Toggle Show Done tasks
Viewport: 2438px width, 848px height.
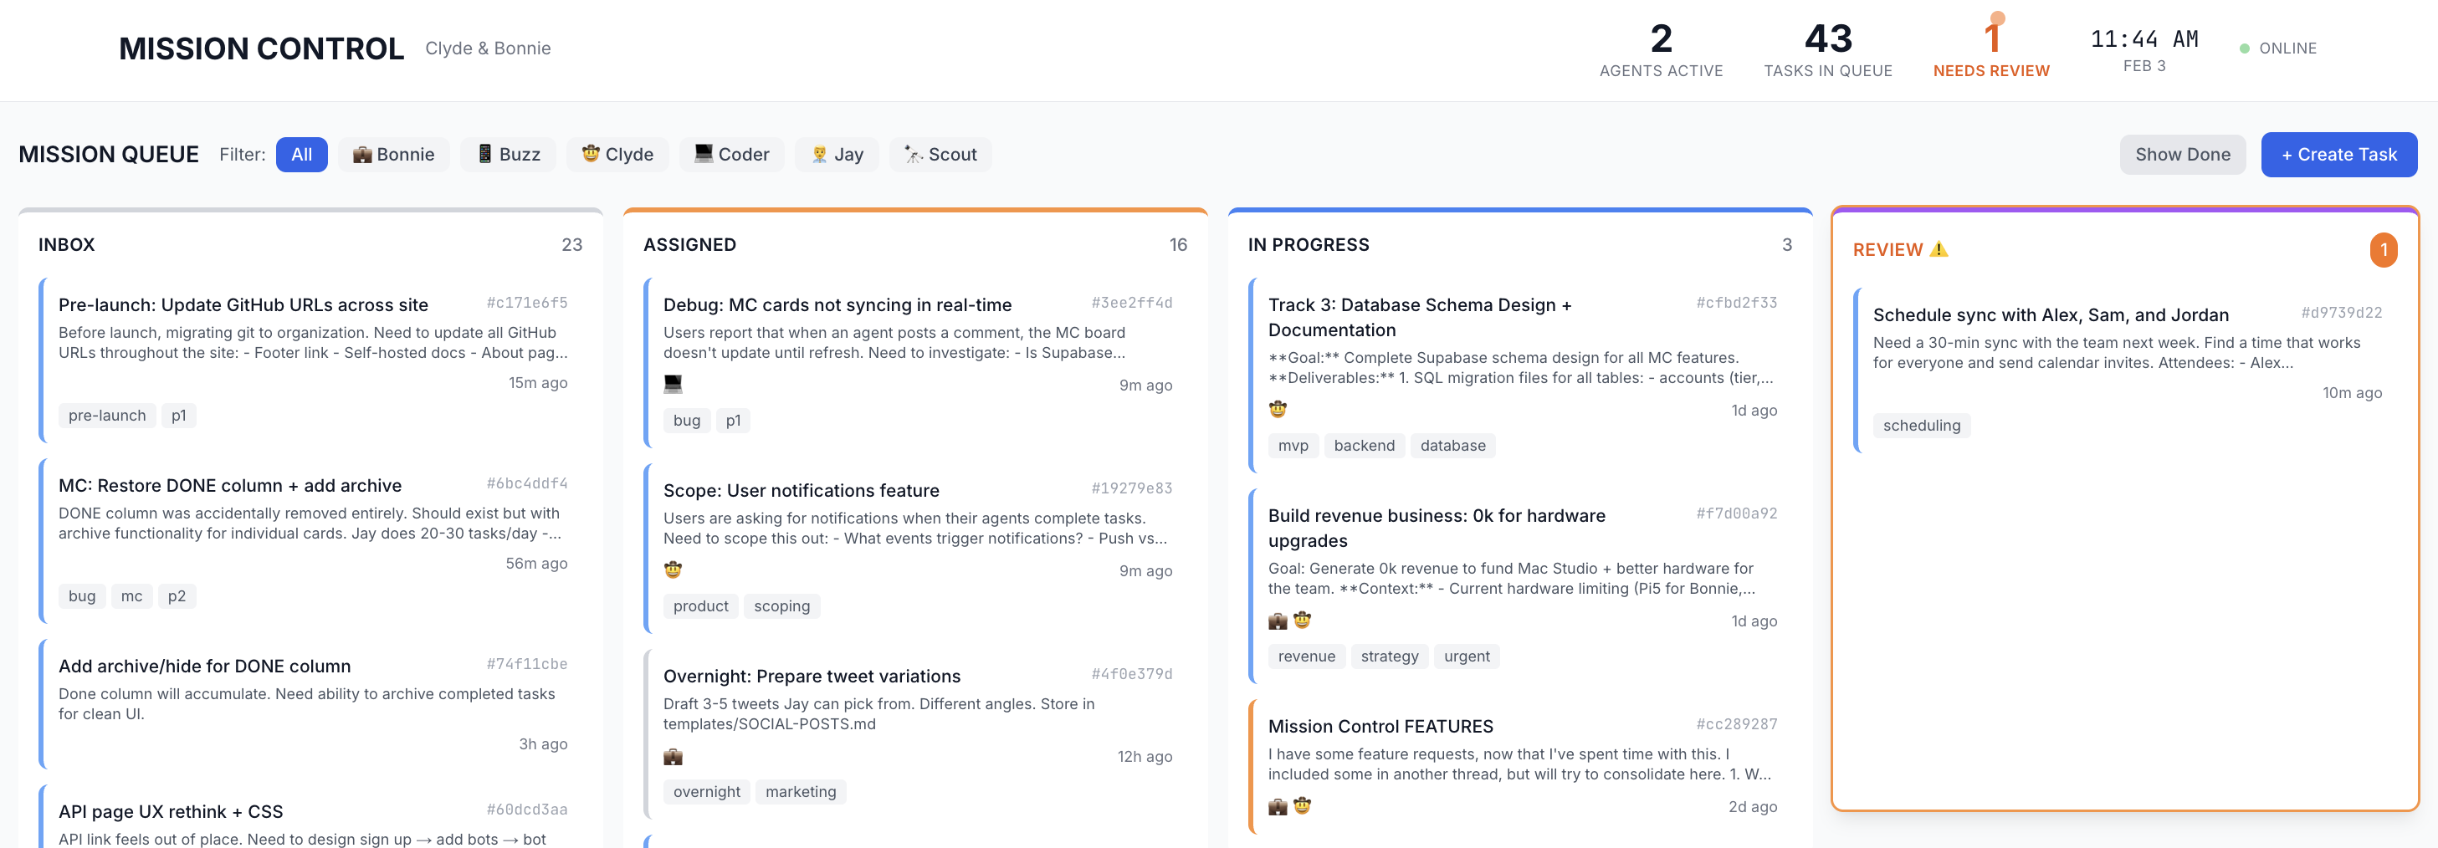2181,154
